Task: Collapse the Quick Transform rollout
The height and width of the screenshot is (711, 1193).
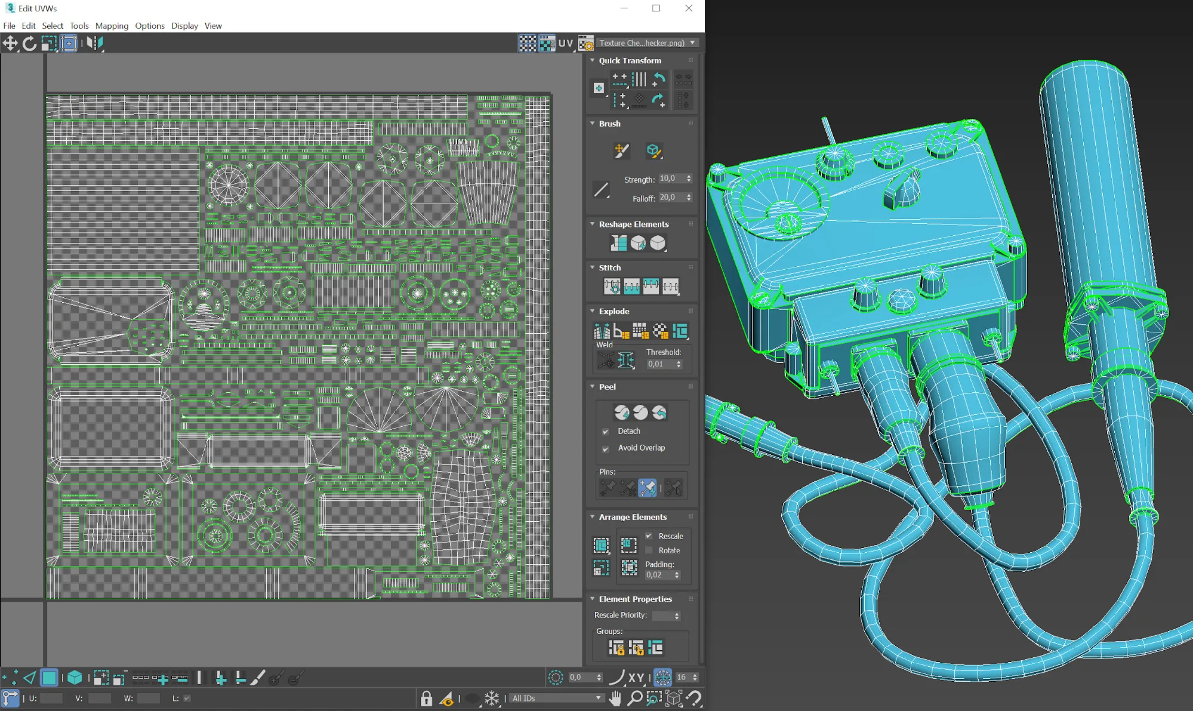Action: (593, 60)
